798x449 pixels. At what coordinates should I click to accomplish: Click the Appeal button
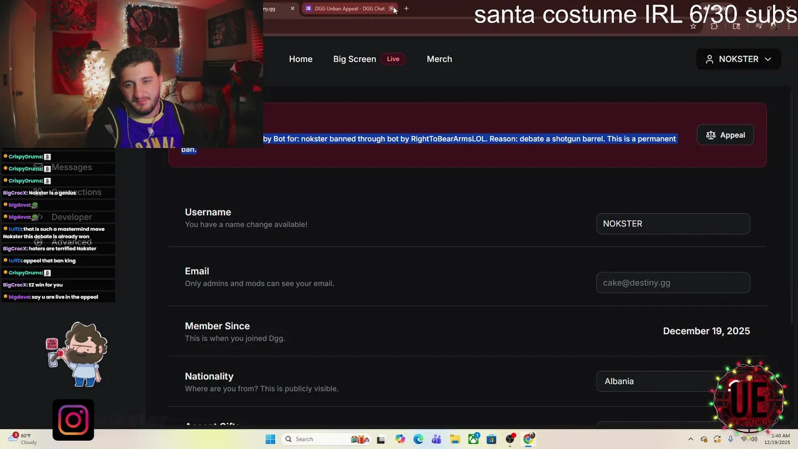pyautogui.click(x=725, y=135)
